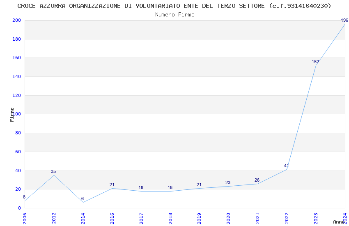Click data label 18 above 2017
This screenshot has width=349, height=226.
tap(141, 187)
